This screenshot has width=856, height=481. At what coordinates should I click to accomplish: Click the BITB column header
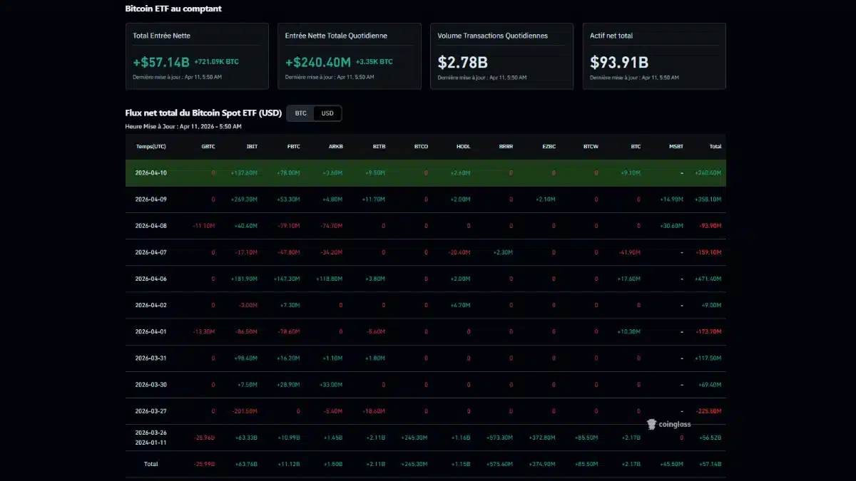tap(379, 146)
